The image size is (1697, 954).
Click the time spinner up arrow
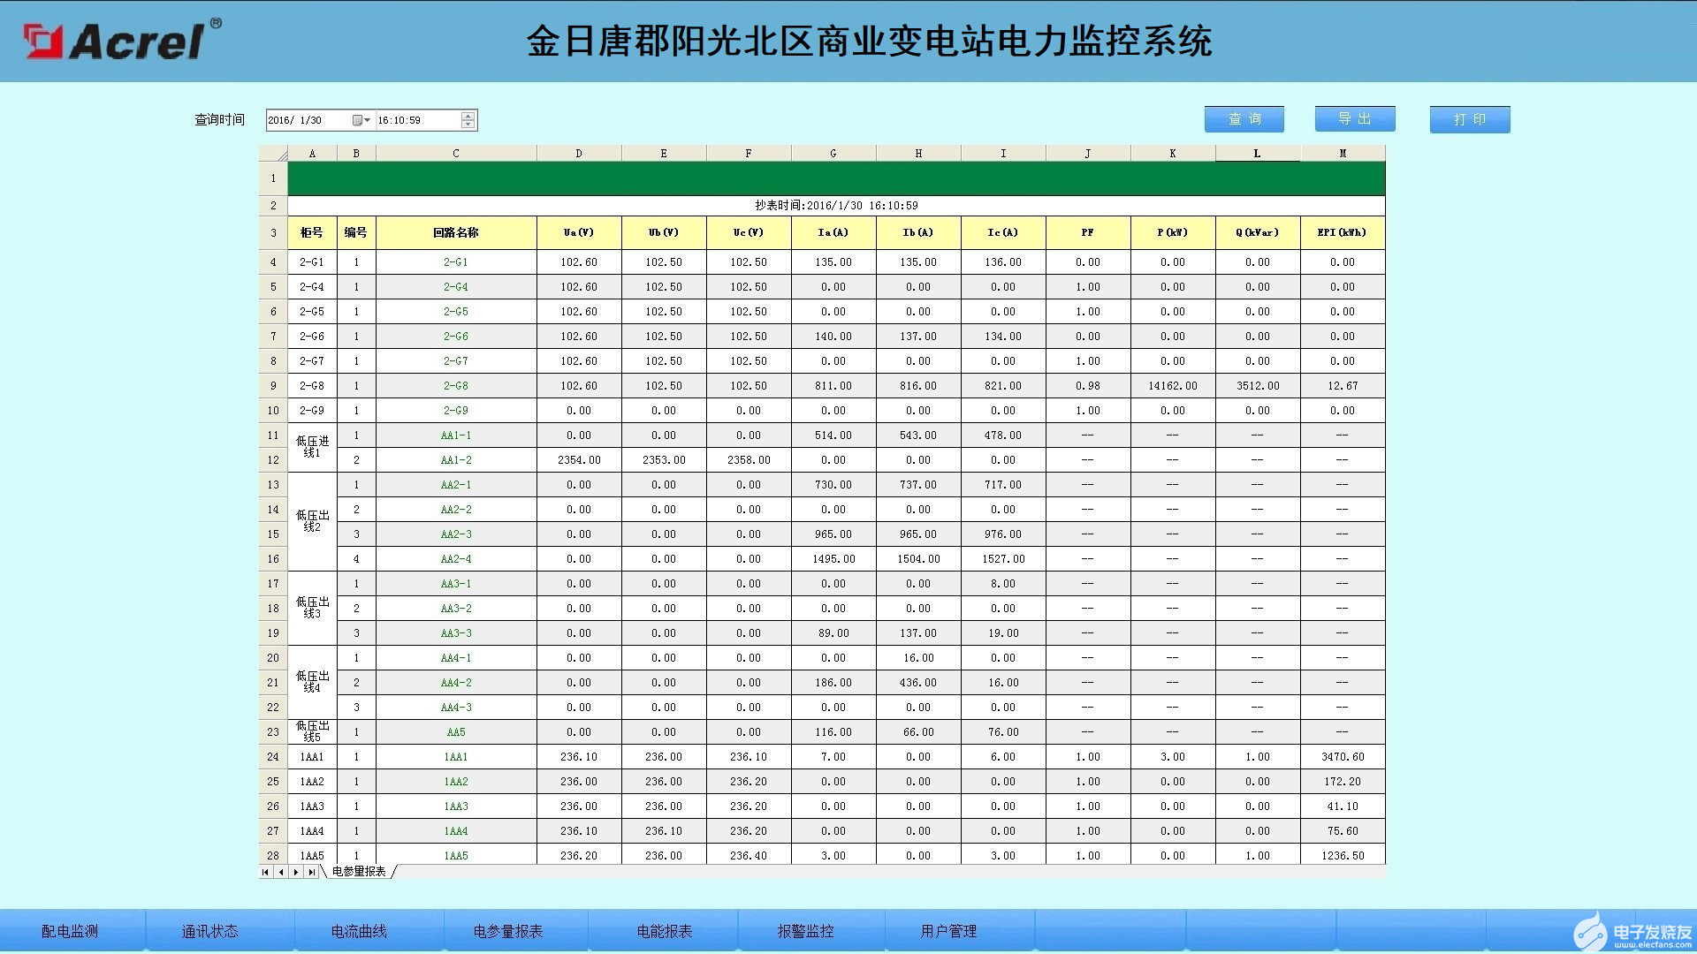(x=468, y=116)
